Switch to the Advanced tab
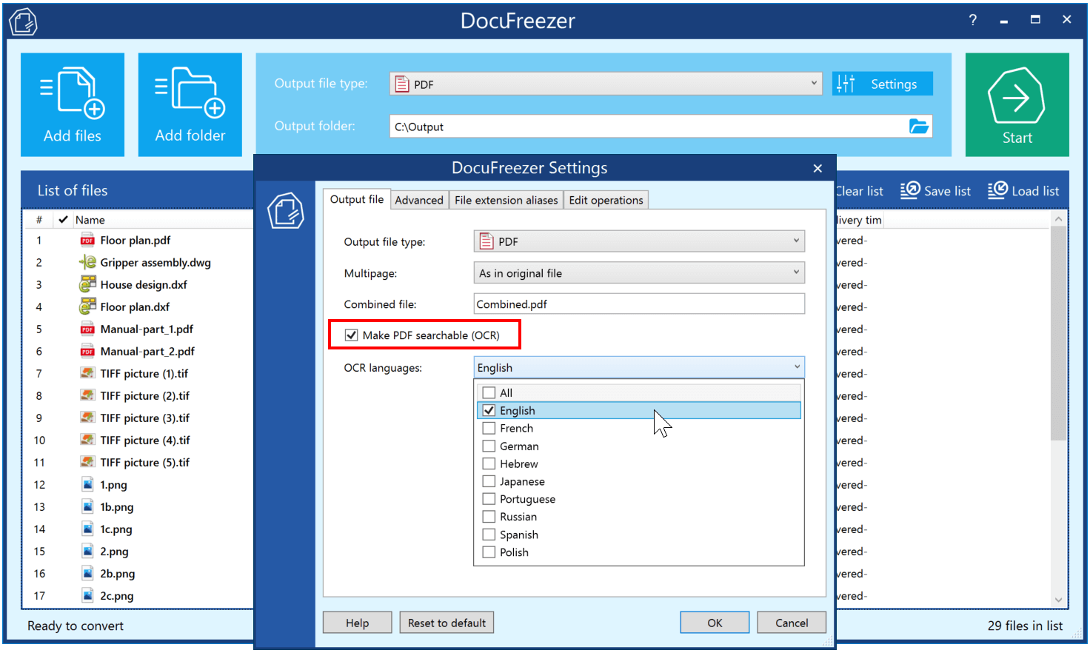Viewport: 1090px width, 653px height. click(419, 199)
